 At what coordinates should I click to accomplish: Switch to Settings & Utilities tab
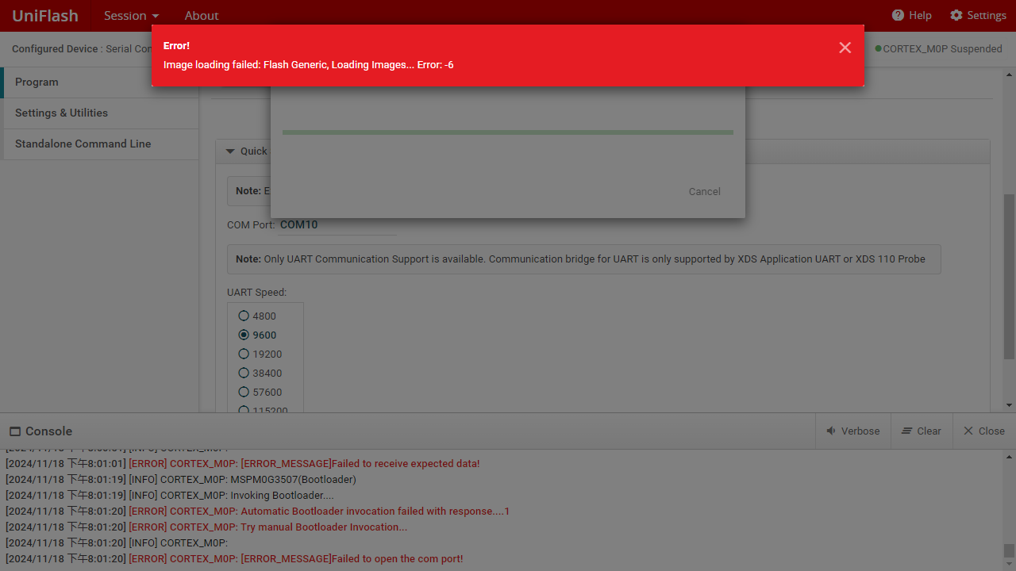[61, 113]
